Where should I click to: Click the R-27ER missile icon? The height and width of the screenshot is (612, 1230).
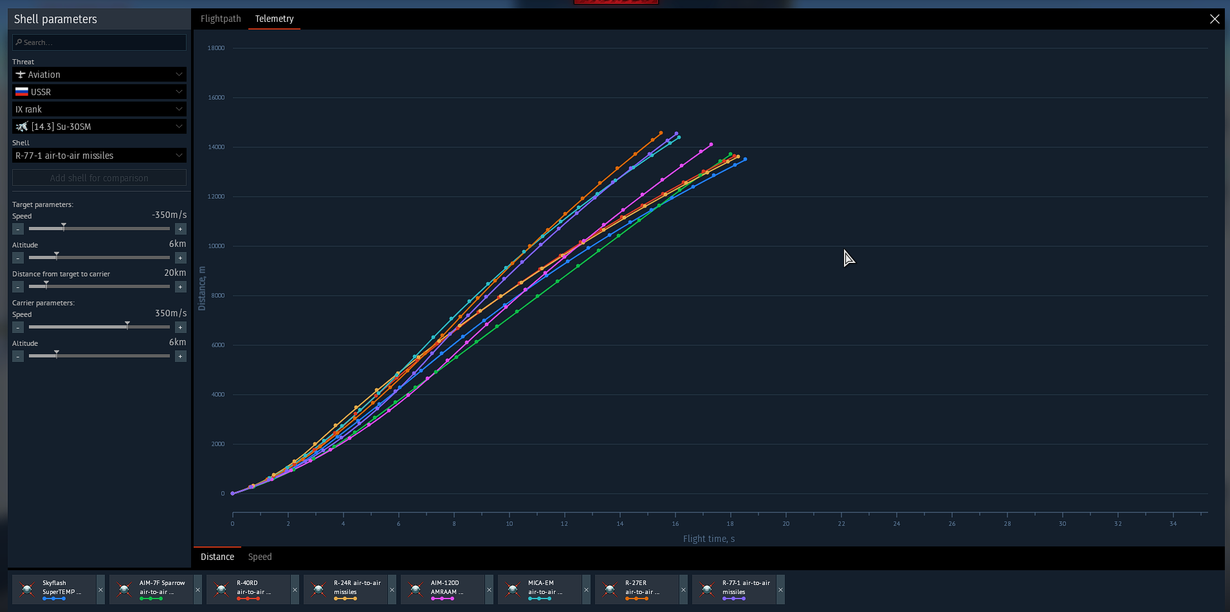click(610, 589)
